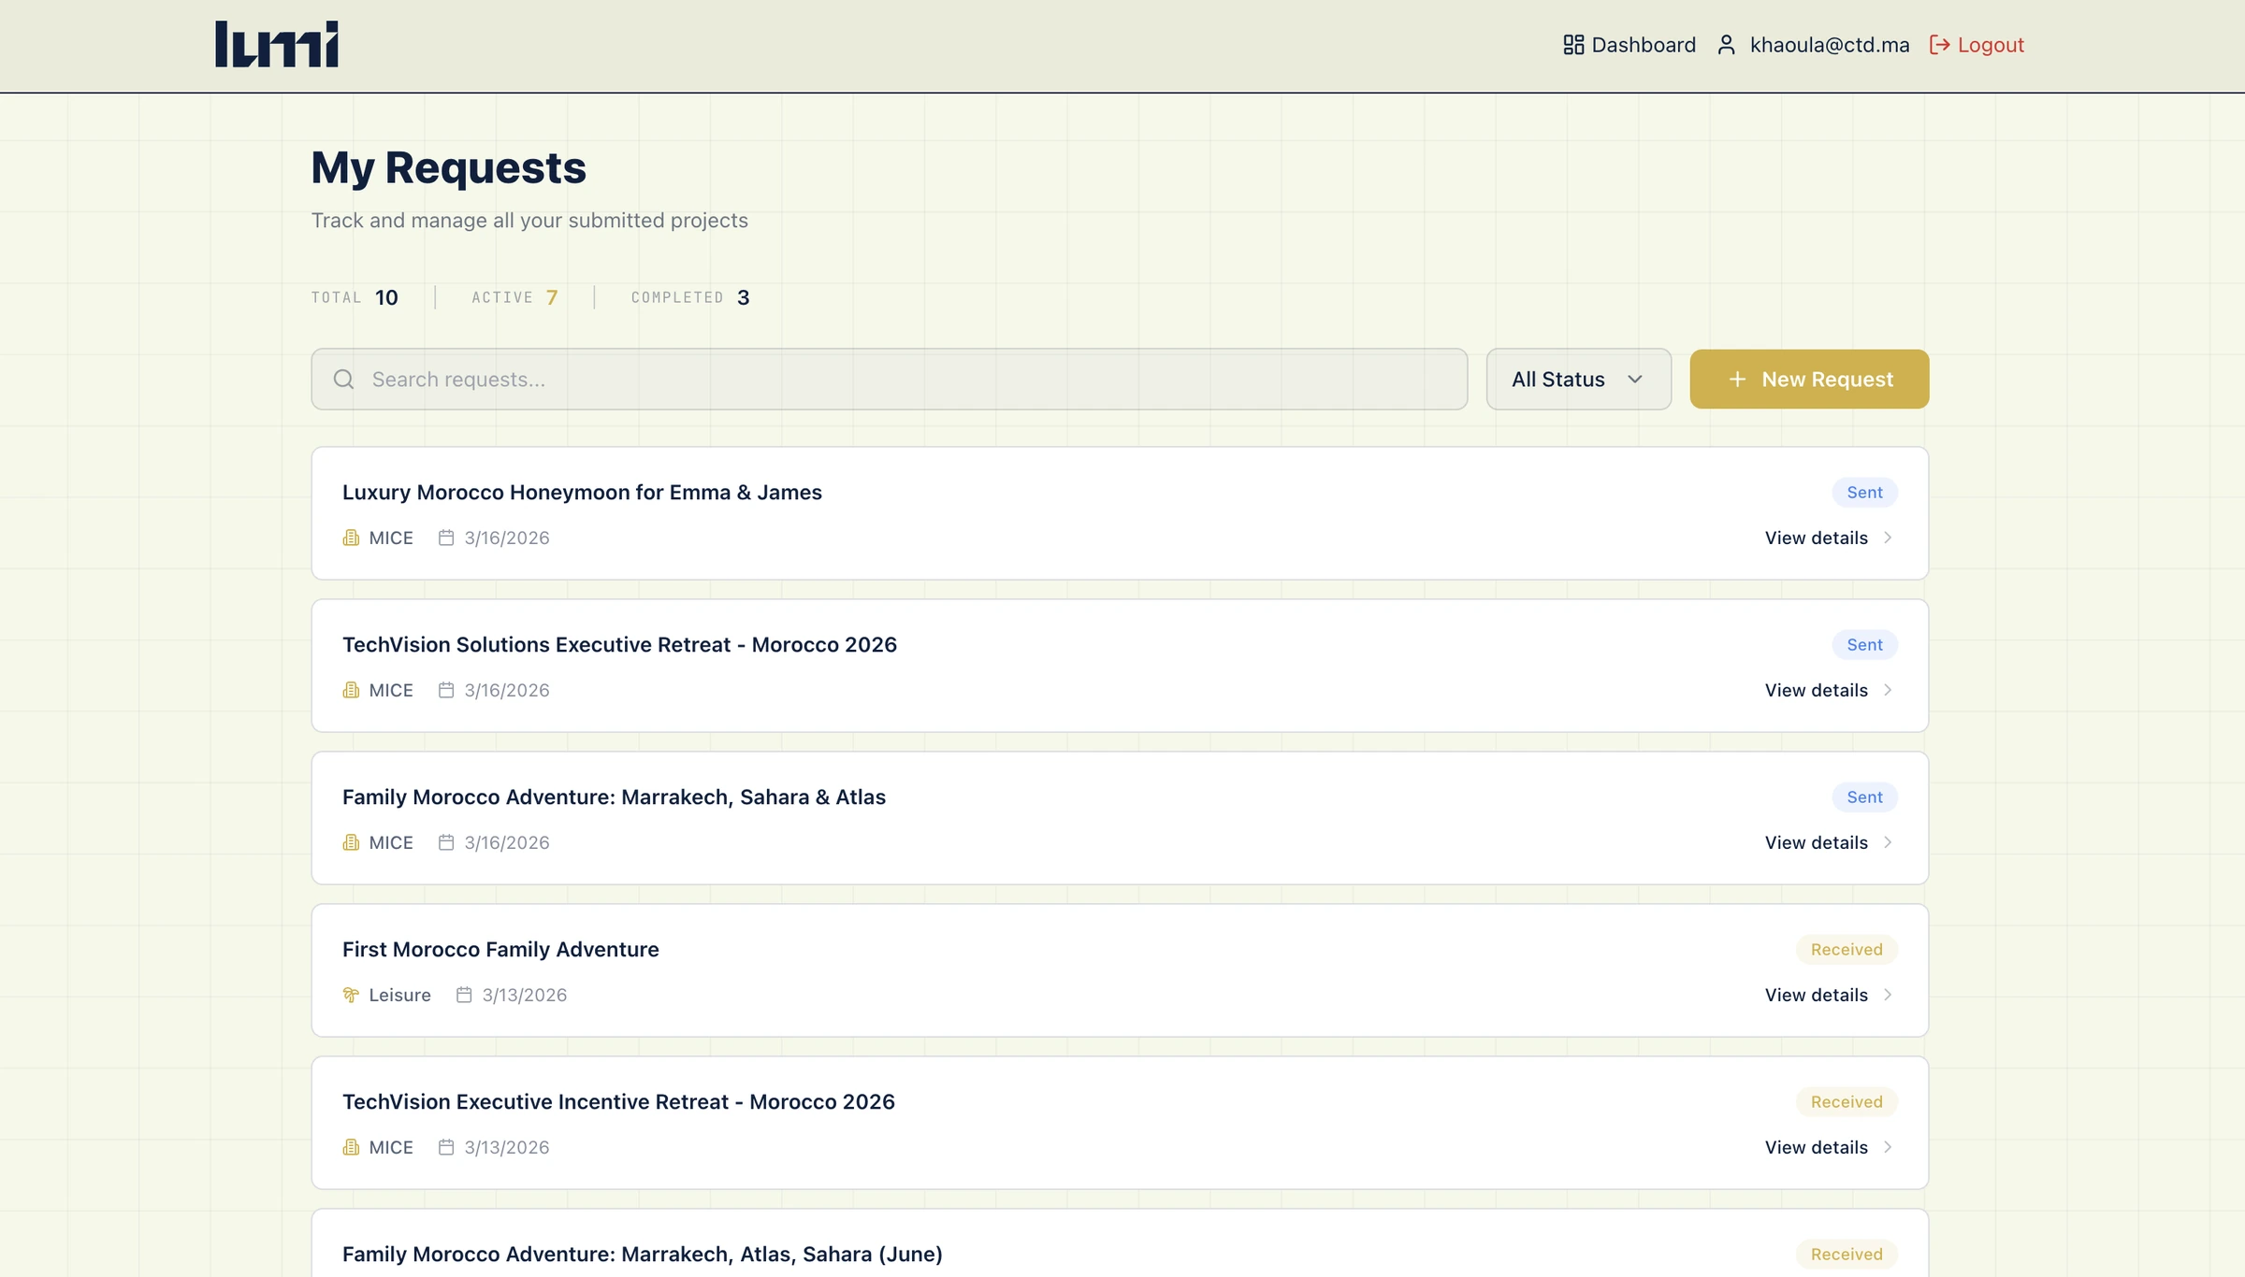
Task: Click MICE icon on Sahara & Atlas card
Action: click(x=351, y=842)
